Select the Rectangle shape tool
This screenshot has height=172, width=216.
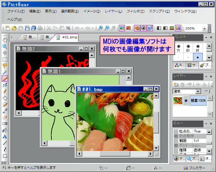click(x=5, y=156)
